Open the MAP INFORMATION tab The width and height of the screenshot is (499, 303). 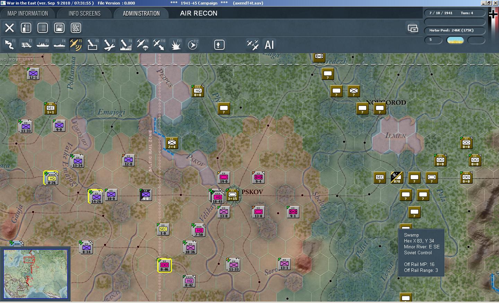[x=28, y=13]
